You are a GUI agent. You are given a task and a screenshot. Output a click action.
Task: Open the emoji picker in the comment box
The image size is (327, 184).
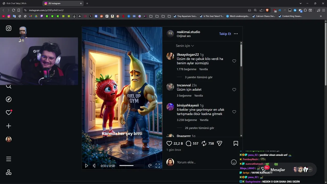pos(233,162)
